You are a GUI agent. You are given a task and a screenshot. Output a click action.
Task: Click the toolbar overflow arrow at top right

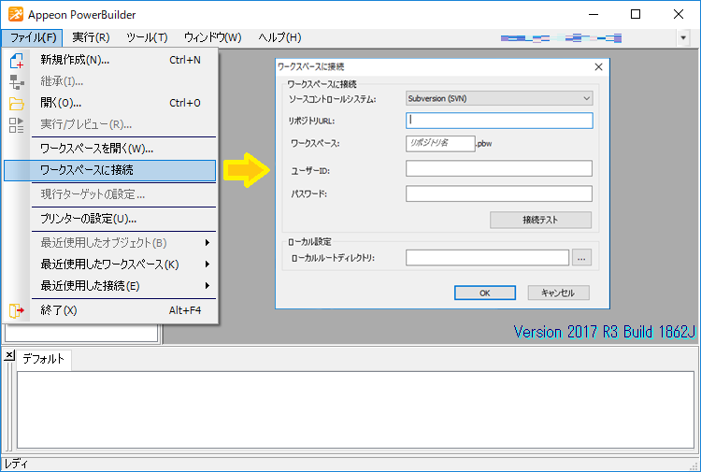pyautogui.click(x=683, y=38)
